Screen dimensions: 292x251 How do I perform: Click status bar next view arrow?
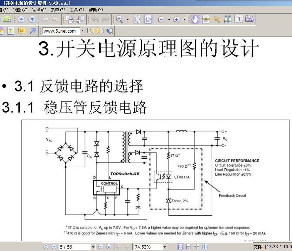click(127, 247)
